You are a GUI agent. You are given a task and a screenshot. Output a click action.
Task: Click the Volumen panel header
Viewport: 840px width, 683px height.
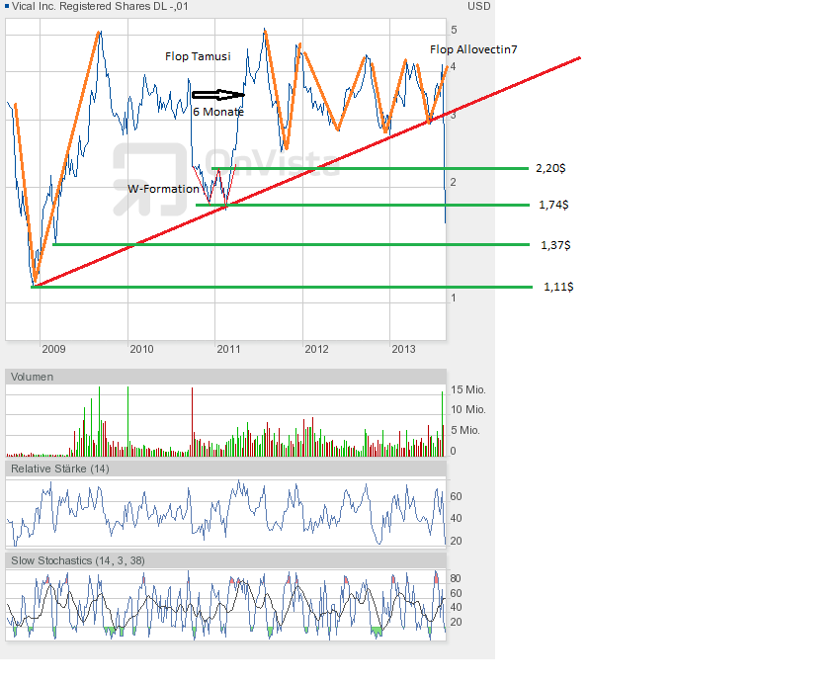33,377
